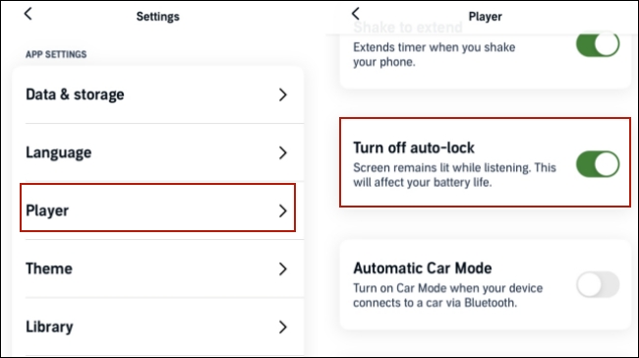Go back from the Settings screen
The height and width of the screenshot is (358, 639).
28,14
